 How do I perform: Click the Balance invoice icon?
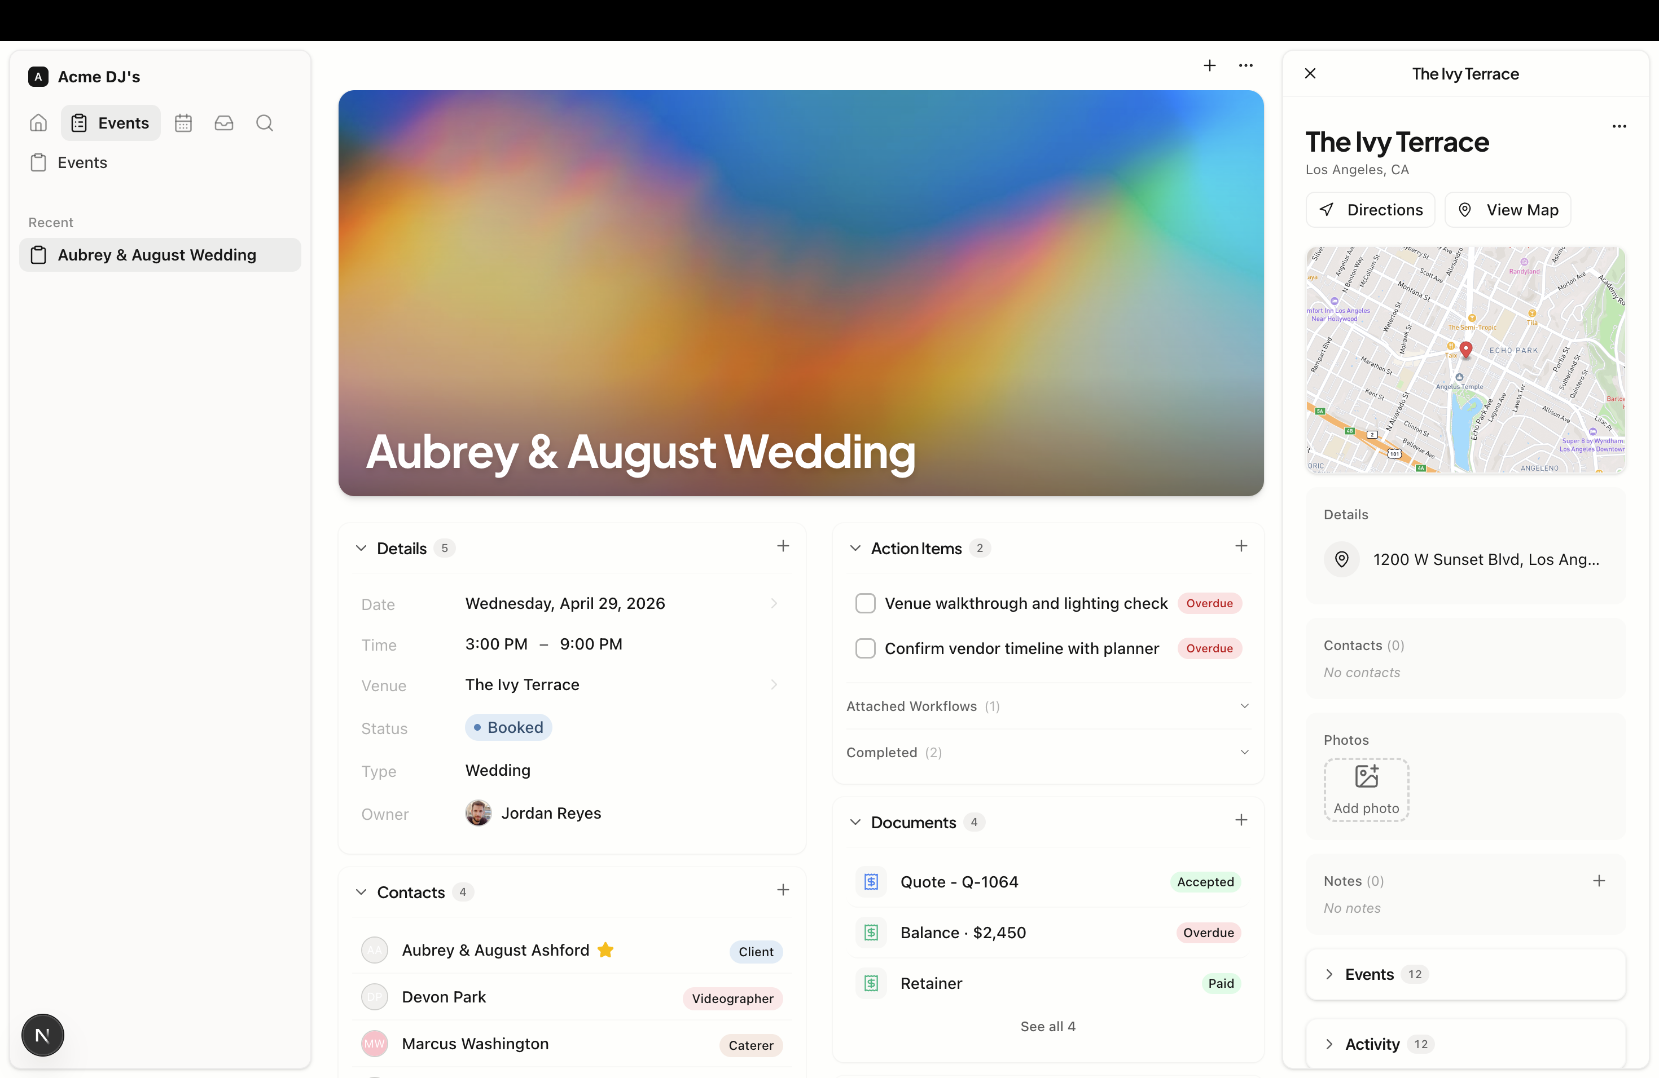(871, 933)
